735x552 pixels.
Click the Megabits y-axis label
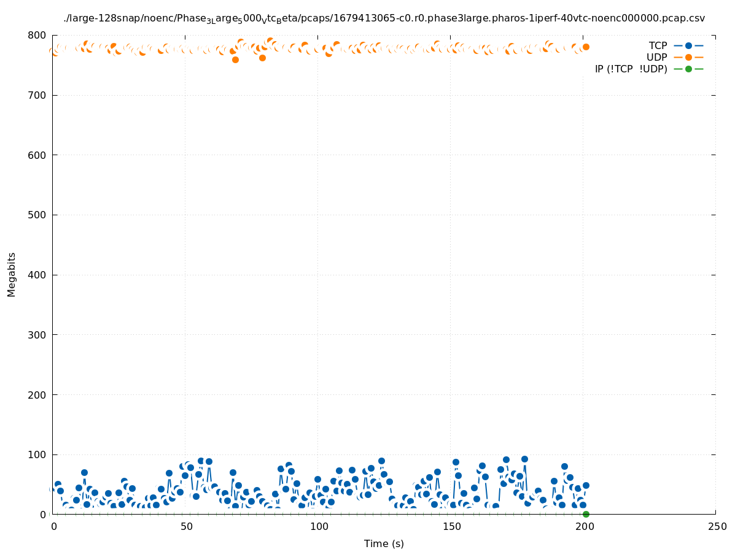12,274
